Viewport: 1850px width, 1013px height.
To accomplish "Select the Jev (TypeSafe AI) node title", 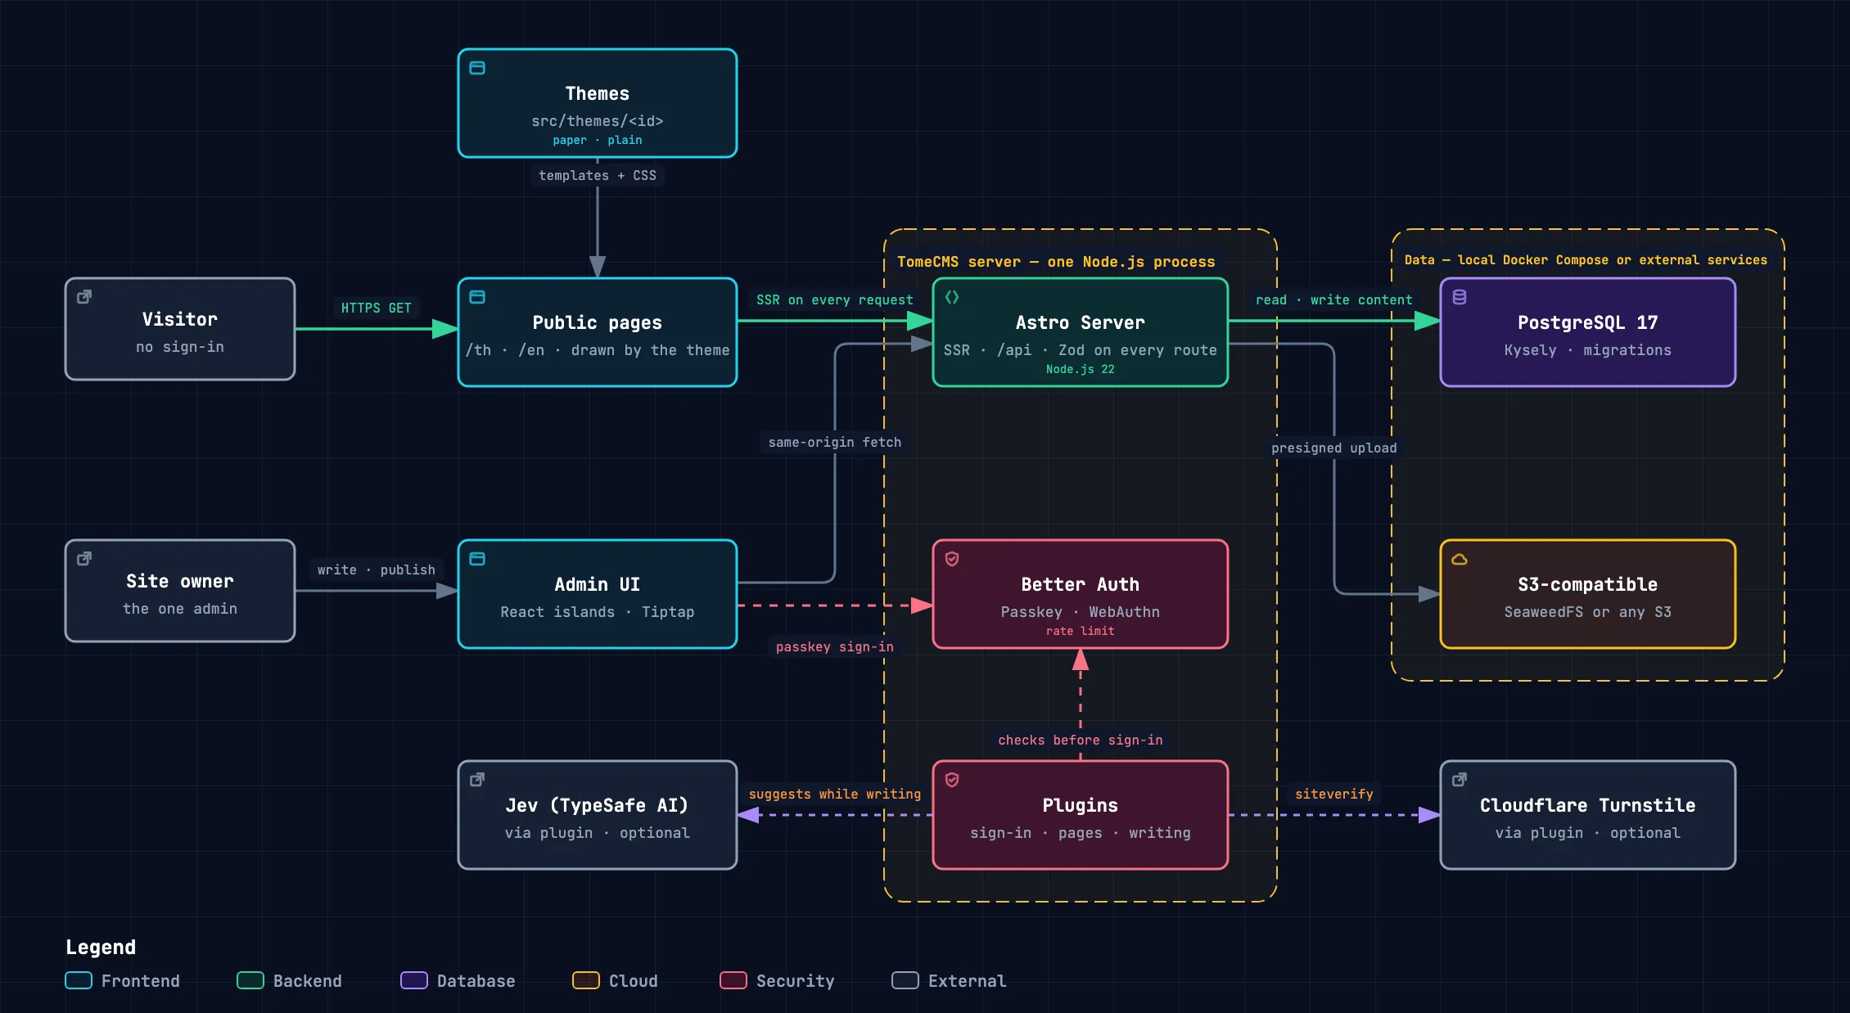I will pos(598,805).
